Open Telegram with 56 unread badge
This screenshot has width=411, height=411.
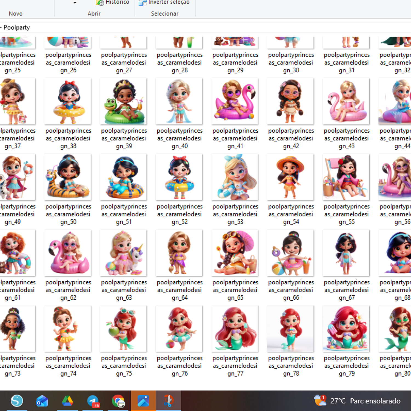coord(93,401)
